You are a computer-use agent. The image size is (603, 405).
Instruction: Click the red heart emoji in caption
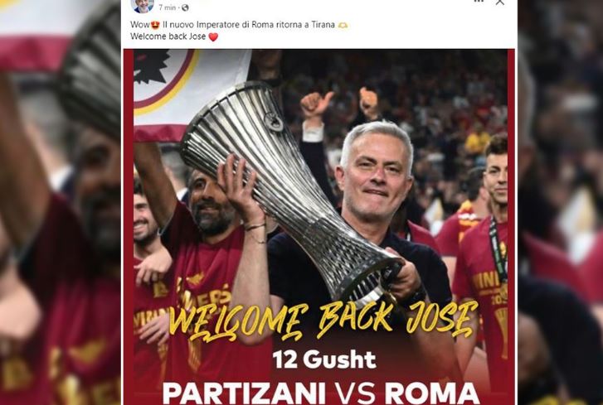(x=213, y=36)
